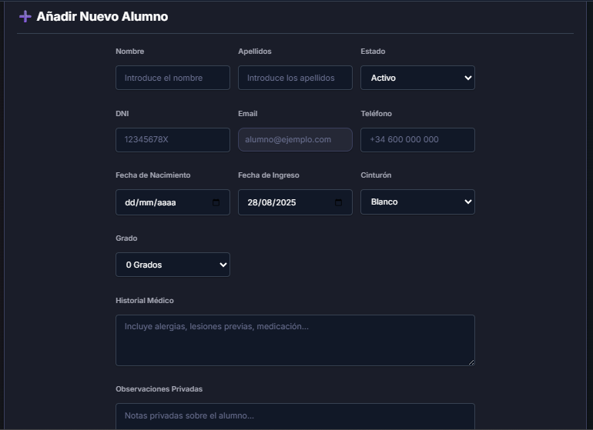Click the Añadir Nuevo Alumno heading

tap(102, 16)
